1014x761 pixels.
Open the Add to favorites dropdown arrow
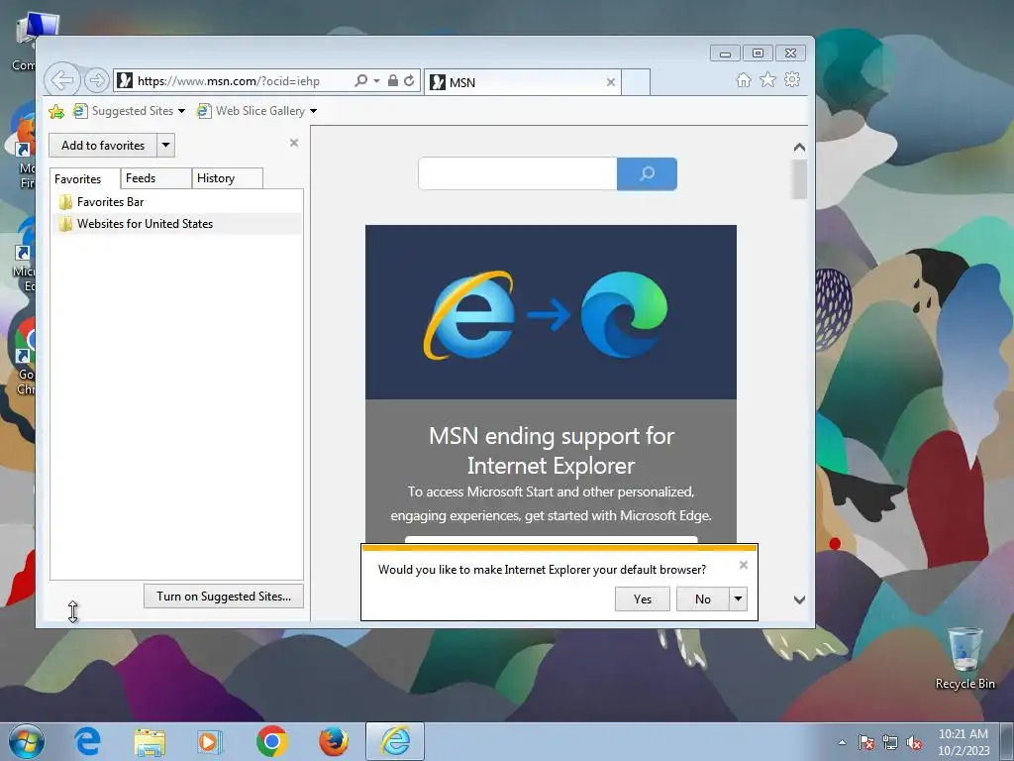click(166, 146)
